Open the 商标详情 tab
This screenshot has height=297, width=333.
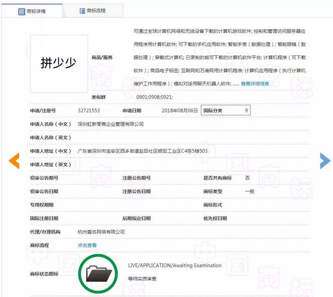(x=32, y=11)
